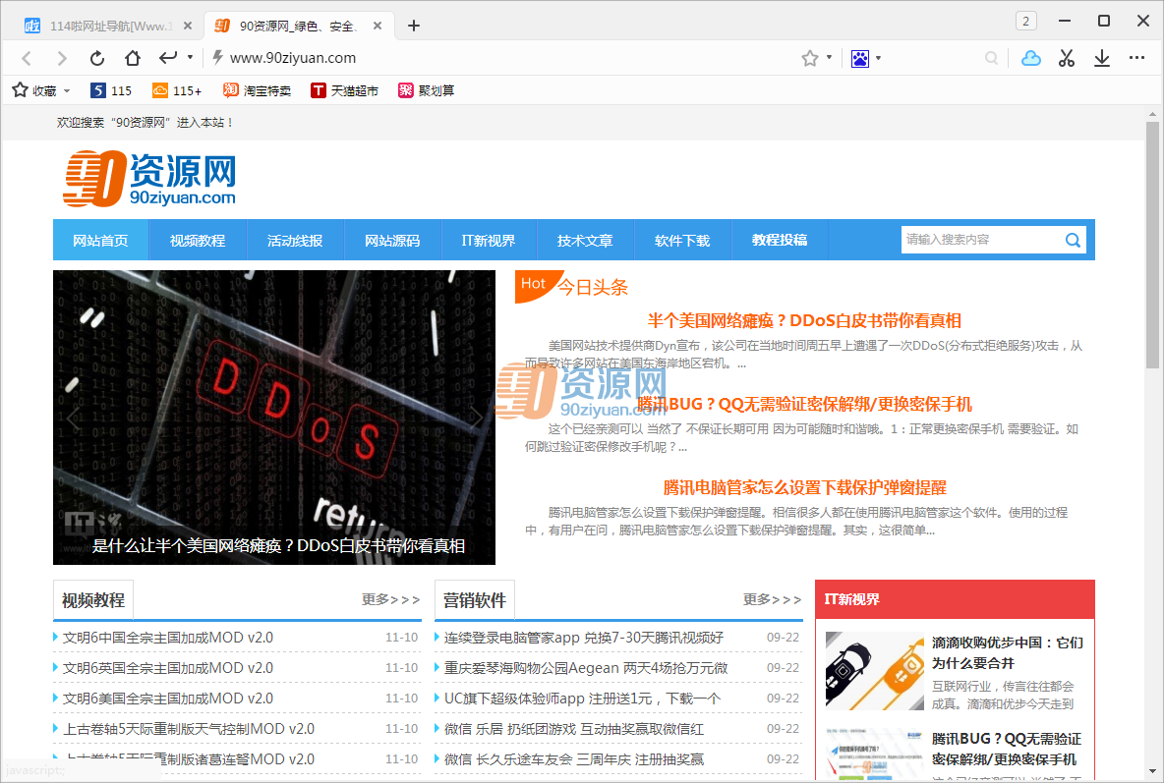Open the IT新视界 nav item
Screen dimensions: 1164x783
click(489, 241)
